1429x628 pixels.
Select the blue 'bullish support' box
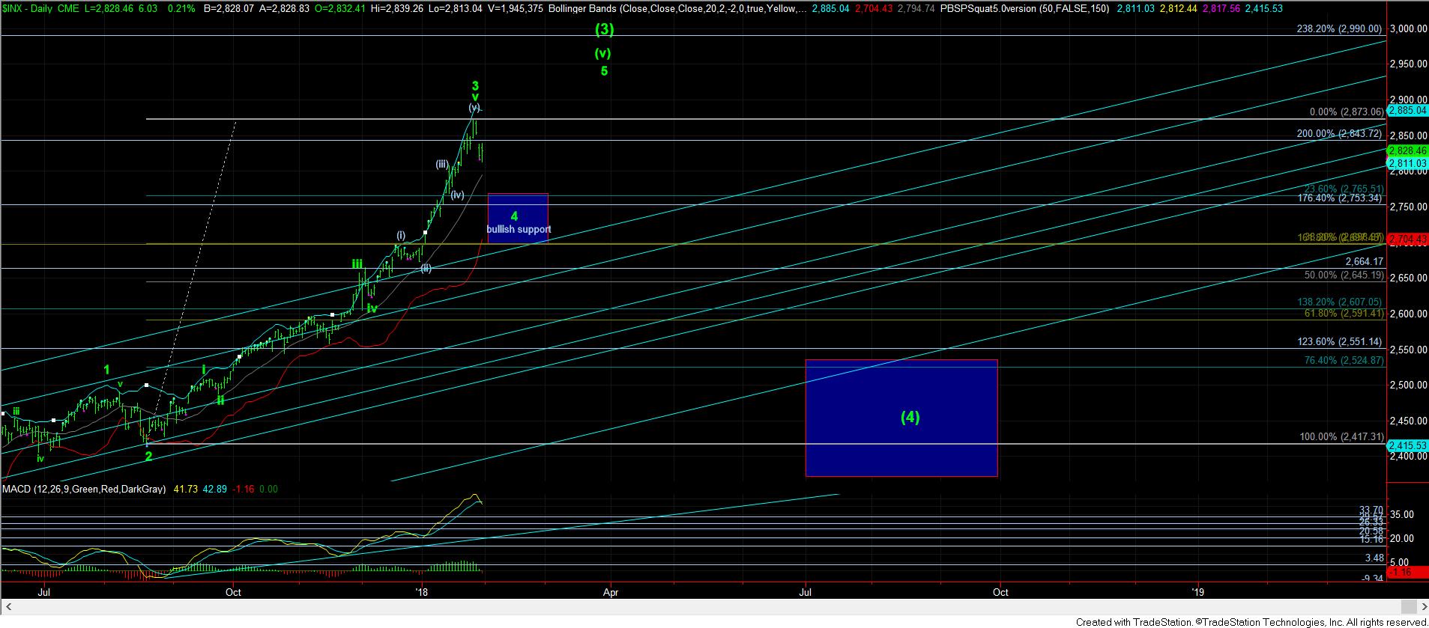518,218
